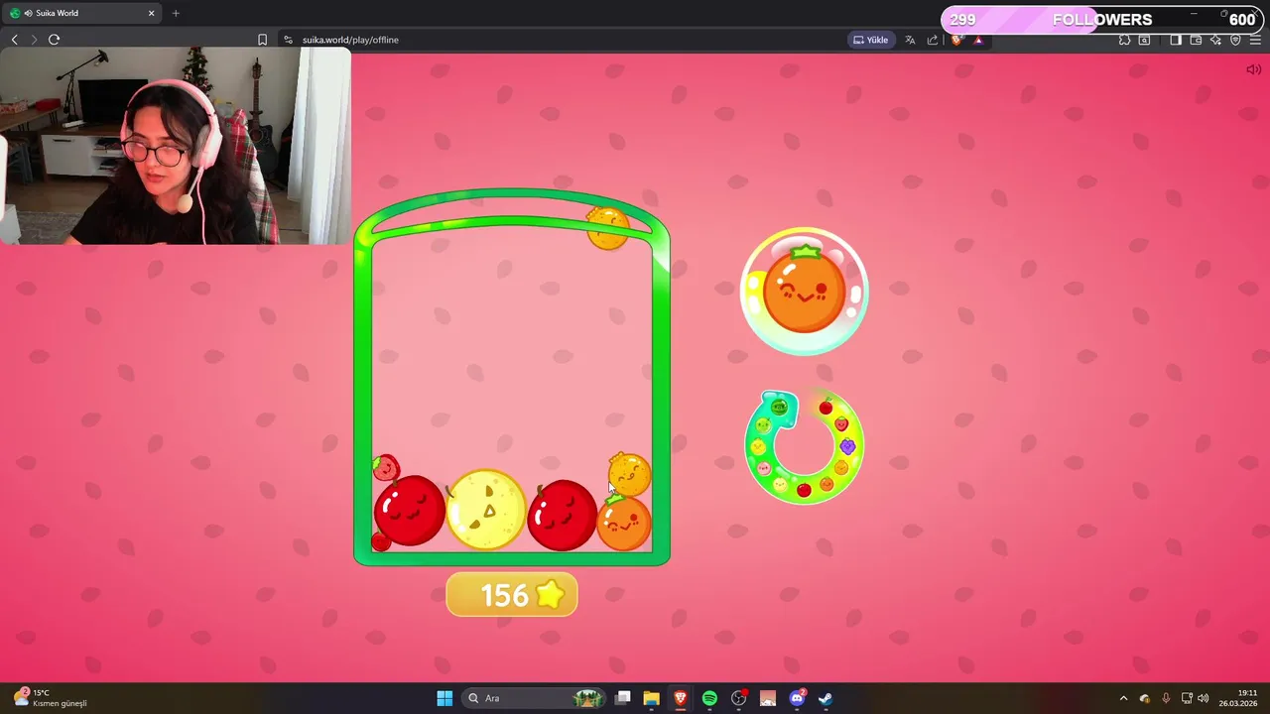This screenshot has width=1270, height=714.
Task: Open Brave VPN shield icon
Action: 1235,40
